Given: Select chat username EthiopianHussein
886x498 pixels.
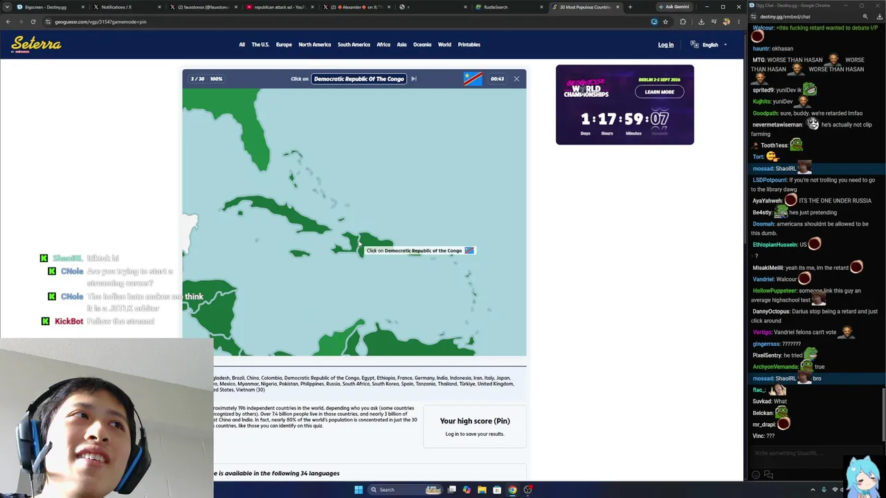Looking at the screenshot, I should [775, 245].
